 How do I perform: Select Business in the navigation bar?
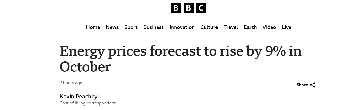click(x=154, y=27)
